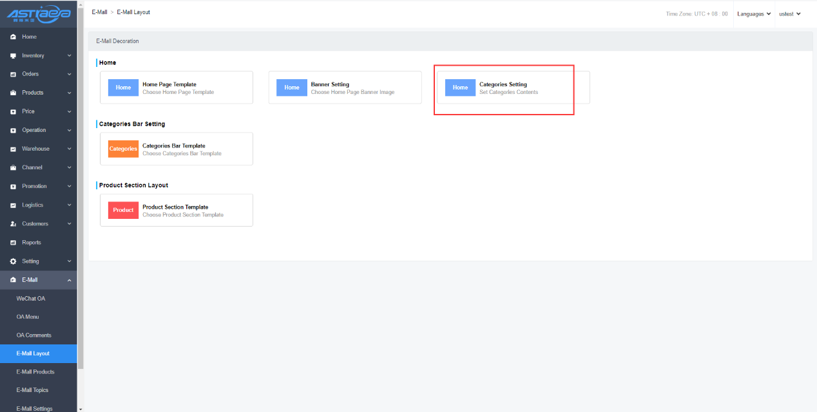Screen dimensions: 817x412
Task: Open the ustest user dropdown
Action: click(x=789, y=14)
